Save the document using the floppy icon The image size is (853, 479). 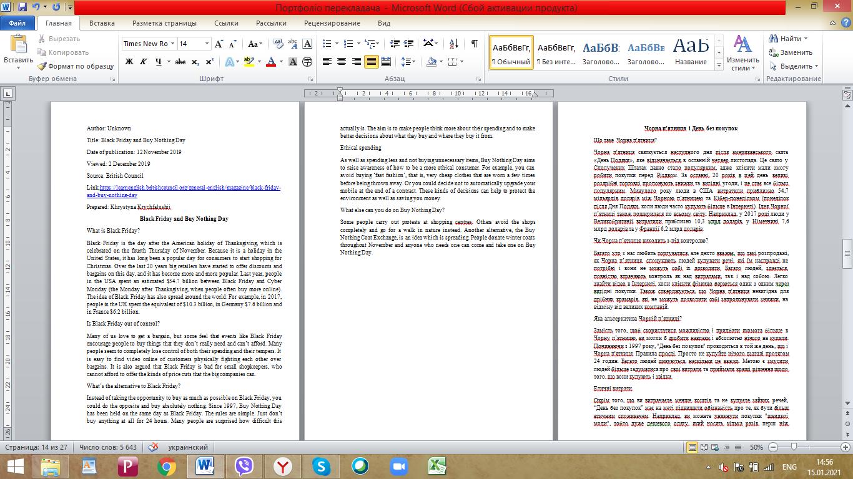(22, 8)
